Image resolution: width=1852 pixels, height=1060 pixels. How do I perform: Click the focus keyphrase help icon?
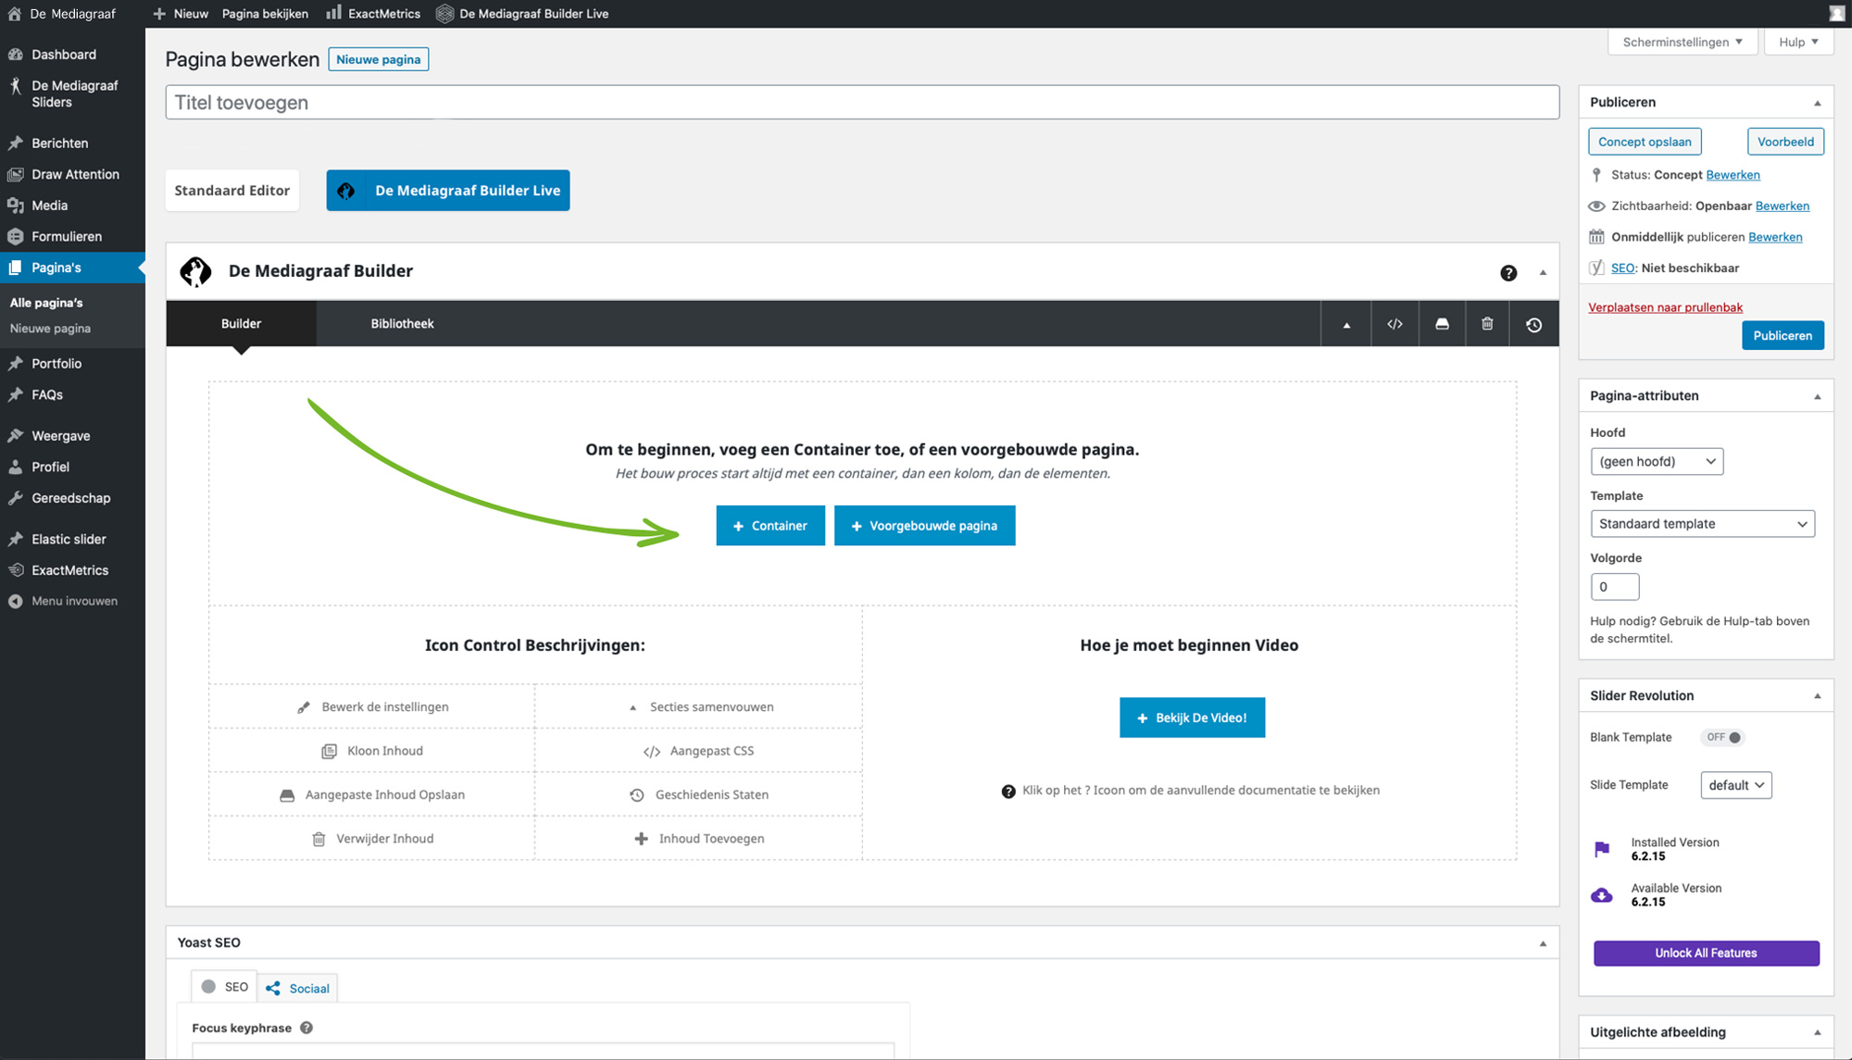pos(307,1028)
